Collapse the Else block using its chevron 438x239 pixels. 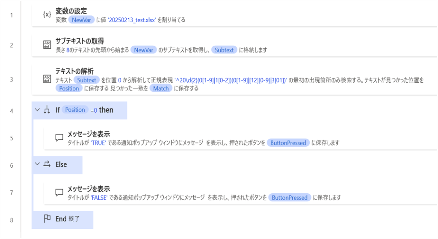(x=37, y=164)
